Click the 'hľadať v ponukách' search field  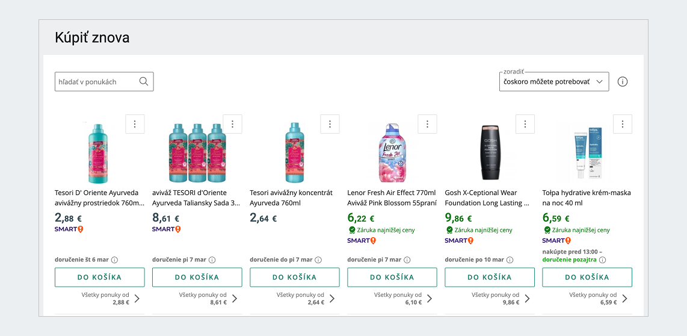click(x=96, y=82)
